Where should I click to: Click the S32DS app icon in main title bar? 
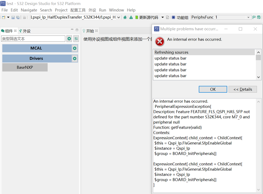point(3,3)
